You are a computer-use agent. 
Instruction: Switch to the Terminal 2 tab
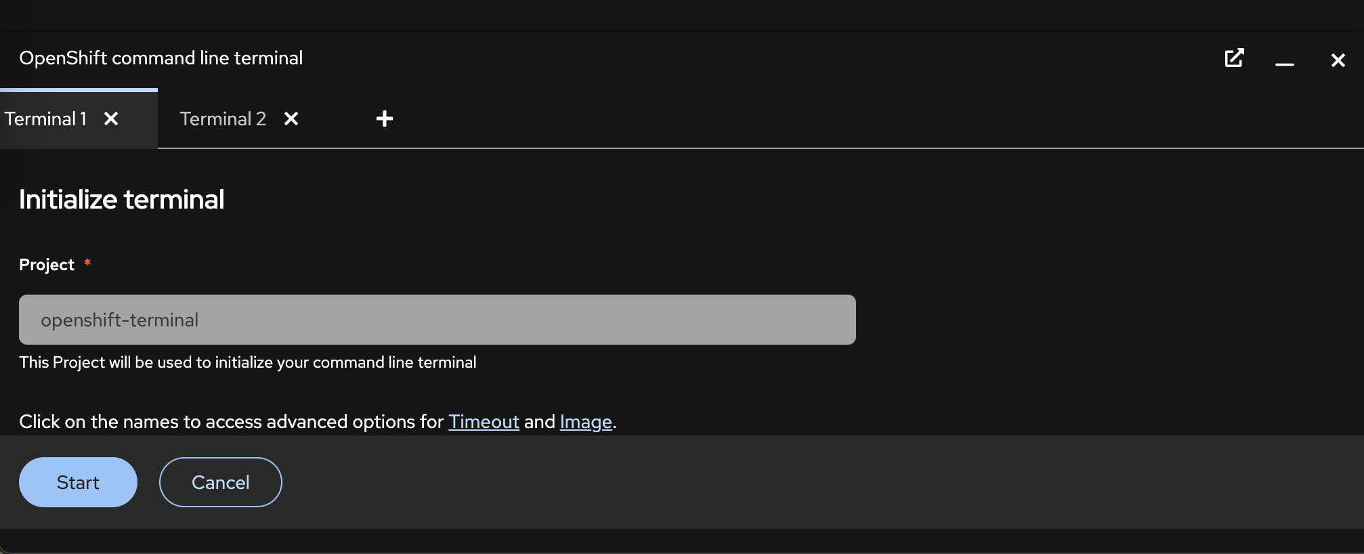click(223, 119)
